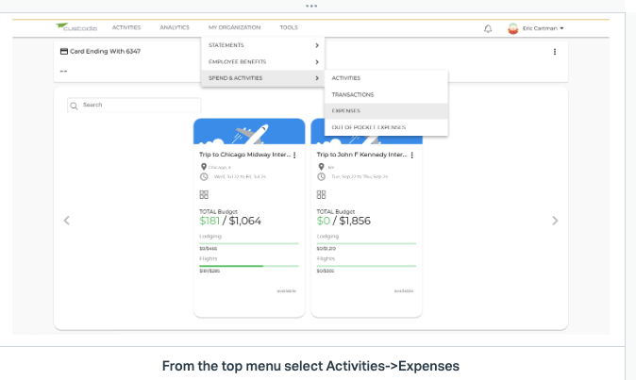
Task: Select Transactions from the submenu
Action: [386, 94]
